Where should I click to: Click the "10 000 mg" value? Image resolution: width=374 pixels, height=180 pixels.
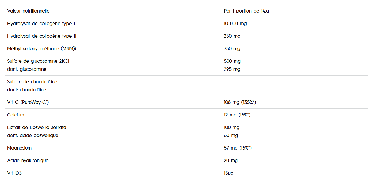click(235, 24)
